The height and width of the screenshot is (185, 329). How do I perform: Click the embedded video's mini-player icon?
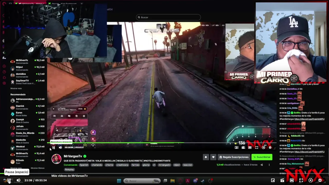[236, 147]
